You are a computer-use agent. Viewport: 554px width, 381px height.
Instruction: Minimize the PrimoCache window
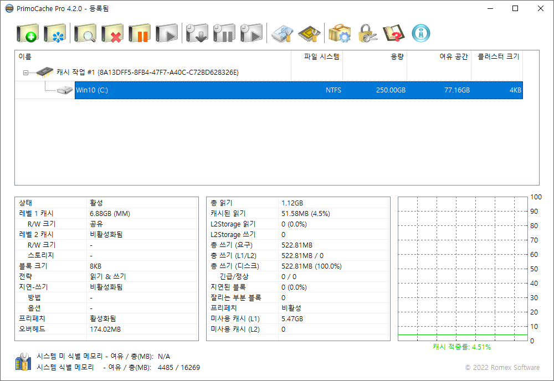(x=490, y=8)
